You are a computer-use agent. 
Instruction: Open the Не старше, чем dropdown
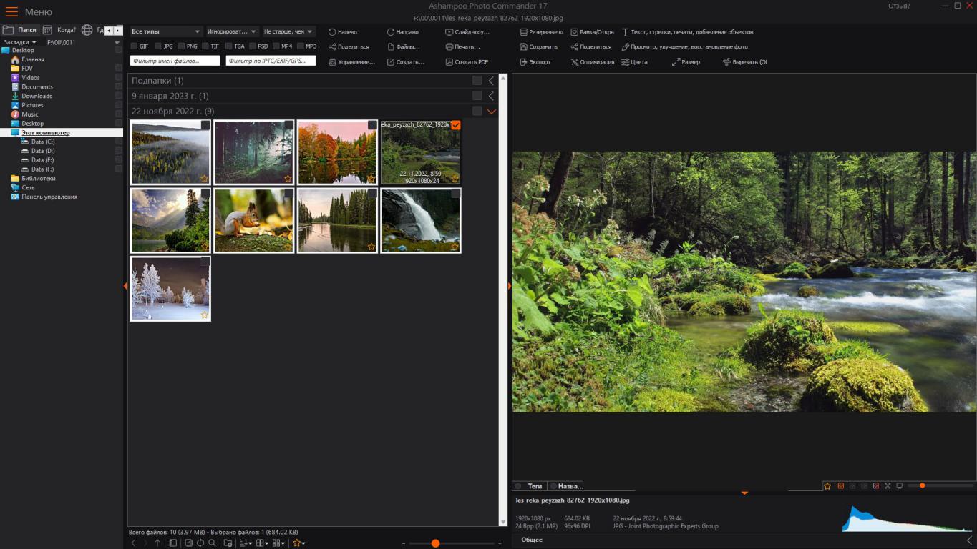pyautogui.click(x=288, y=31)
